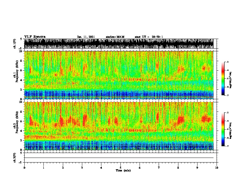The image size is (244, 188).
Task: Click the red burst near 8 minutes in ch.2 spectrogram
Action: [x=181, y=120]
